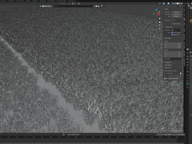Screen dimensions: 192x144
Task: Open the overlays settings dropdown arrow
Action: pos(170,4)
